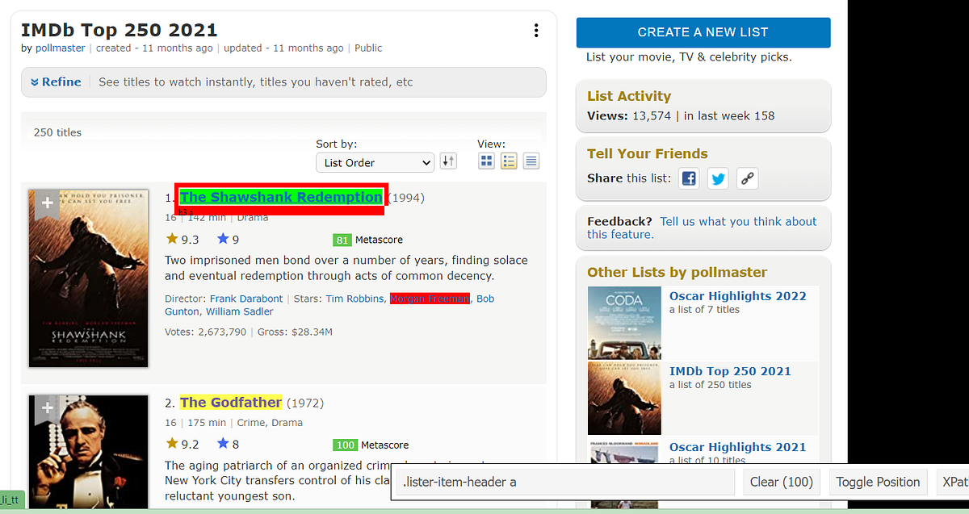Select the detail view icon
This screenshot has height=514, width=969.
(509, 161)
